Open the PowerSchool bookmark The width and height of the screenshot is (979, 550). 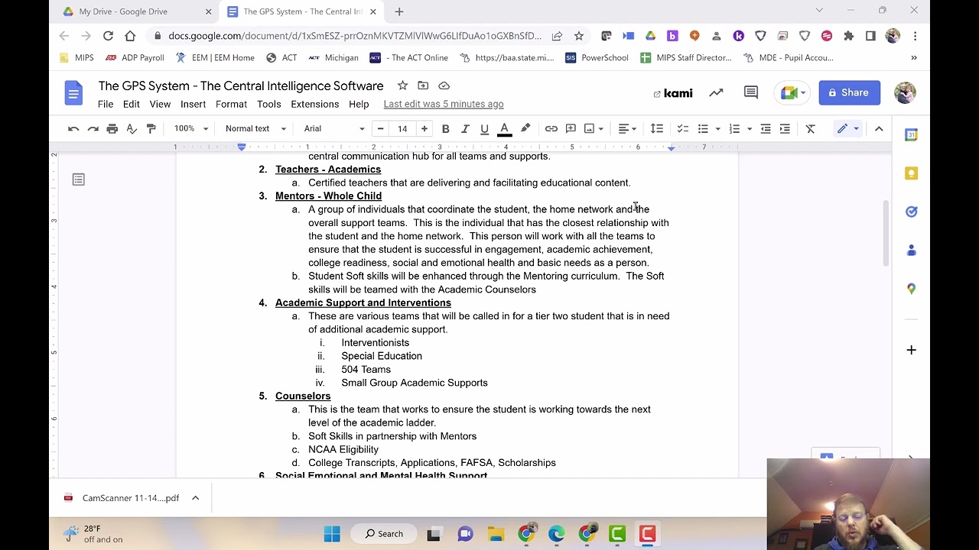pyautogui.click(x=597, y=58)
